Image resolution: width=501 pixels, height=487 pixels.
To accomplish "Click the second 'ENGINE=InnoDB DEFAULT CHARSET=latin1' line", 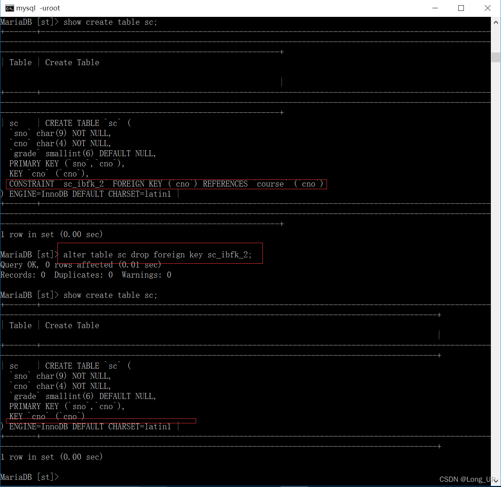I will 90,427.
